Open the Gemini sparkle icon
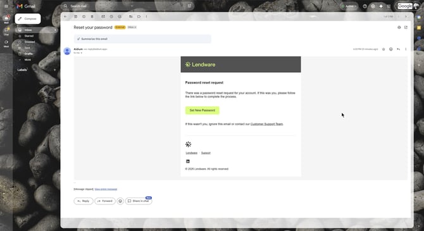Viewport: 424px width, 231px height. click(381, 6)
